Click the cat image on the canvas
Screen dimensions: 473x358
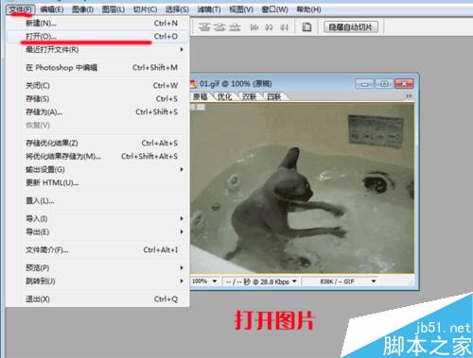[302, 188]
